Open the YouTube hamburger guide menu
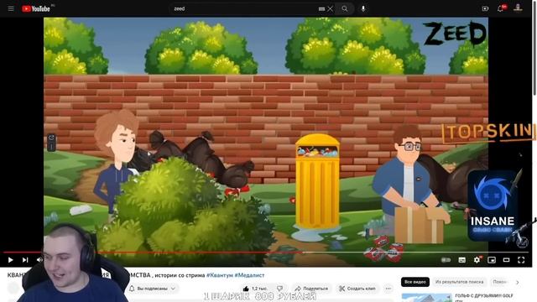This screenshot has width=537, height=302. [11, 8]
